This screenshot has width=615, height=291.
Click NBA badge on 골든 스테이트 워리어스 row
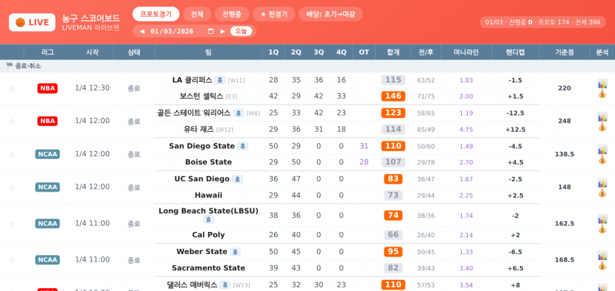(47, 121)
